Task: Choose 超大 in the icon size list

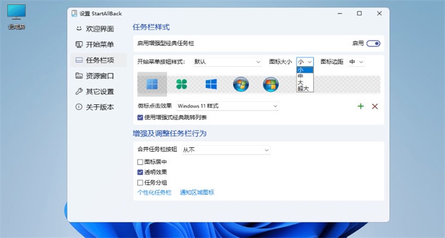Action: point(305,88)
